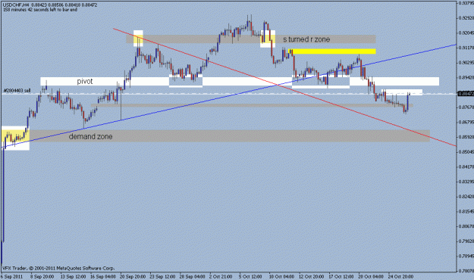474x280 pixels.
Task: Click the MetaQuotes Software Corp. copyright text
Action: tap(58, 268)
